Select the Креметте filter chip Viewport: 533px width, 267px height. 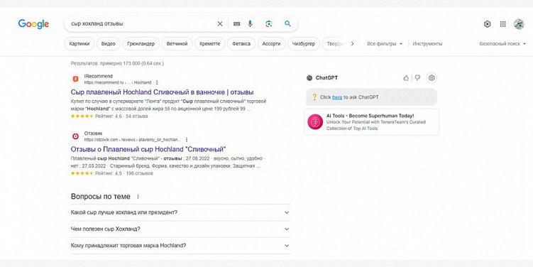click(210, 44)
